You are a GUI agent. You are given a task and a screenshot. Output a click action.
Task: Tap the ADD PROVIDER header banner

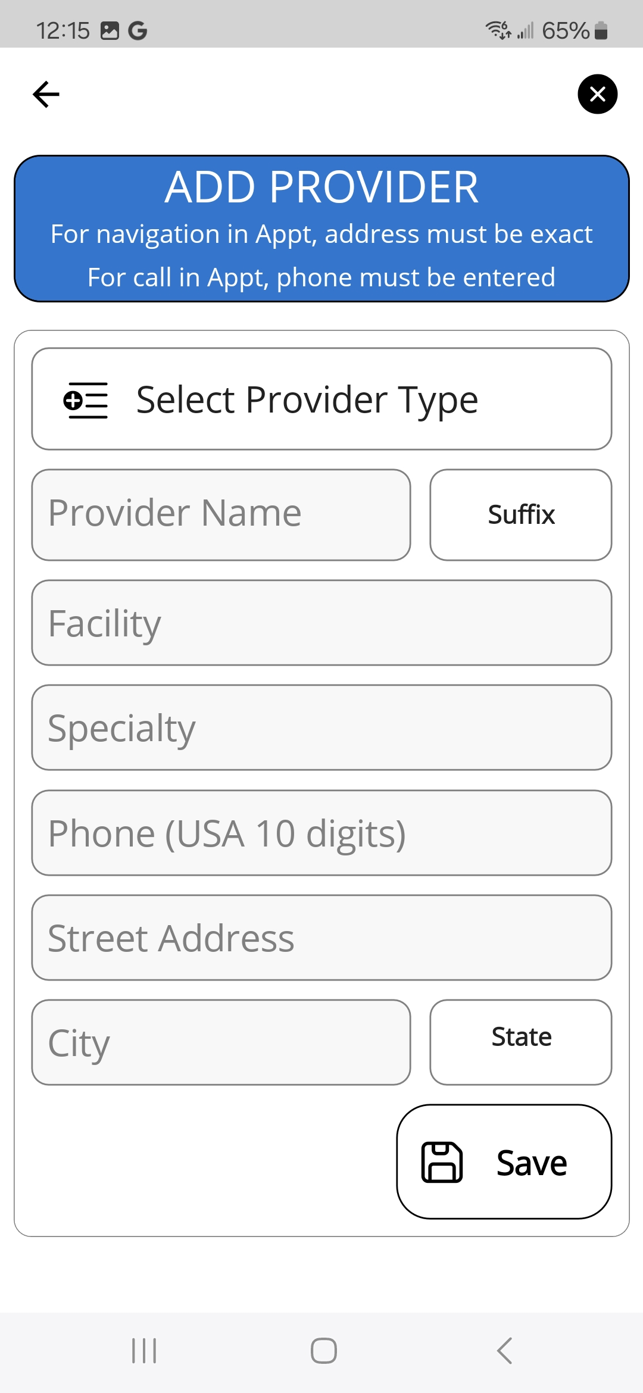[321, 229]
